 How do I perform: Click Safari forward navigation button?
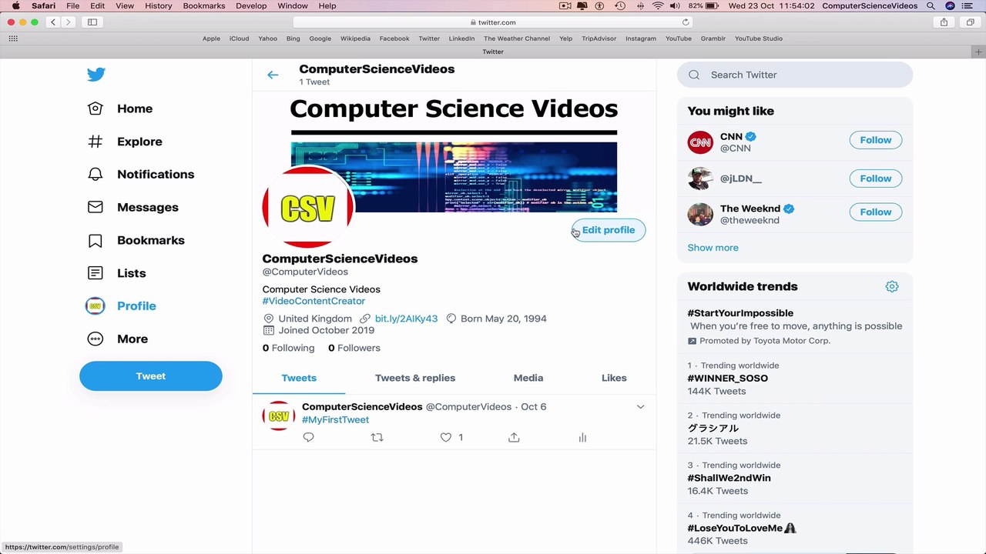68,22
